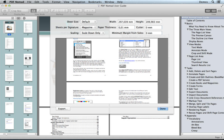Click the strikethrough markup icon
Viewport: 224px width, 140px height.
coord(65,11)
